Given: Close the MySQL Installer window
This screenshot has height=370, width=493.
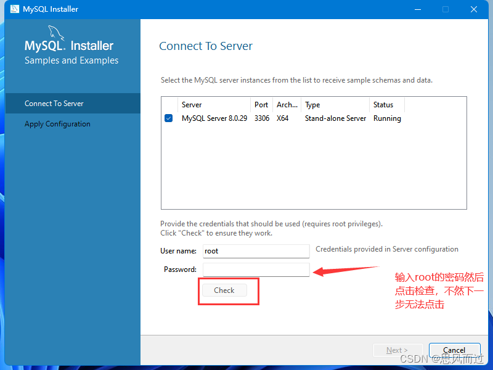Looking at the screenshot, I should pyautogui.click(x=474, y=9).
